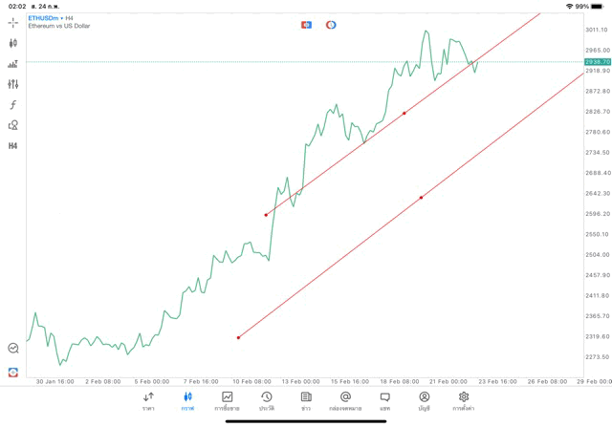Tap the 2938.70 current price label
The width and height of the screenshot is (612, 427).
coord(598,61)
